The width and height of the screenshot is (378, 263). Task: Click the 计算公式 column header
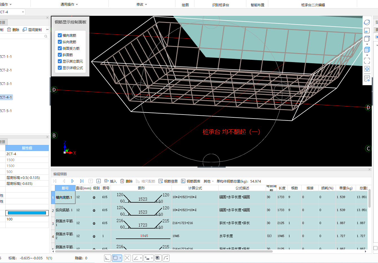tap(195, 188)
